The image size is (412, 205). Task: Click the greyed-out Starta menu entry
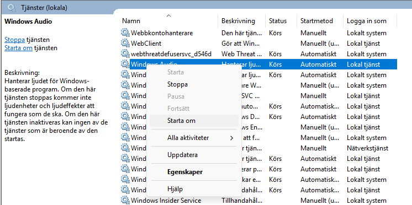[194, 72]
